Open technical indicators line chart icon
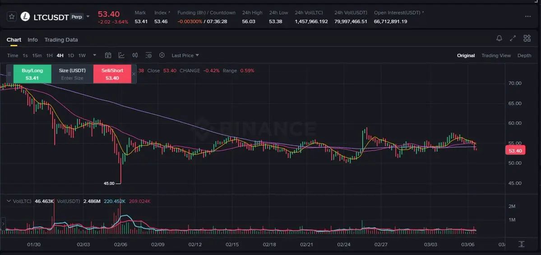 121,55
